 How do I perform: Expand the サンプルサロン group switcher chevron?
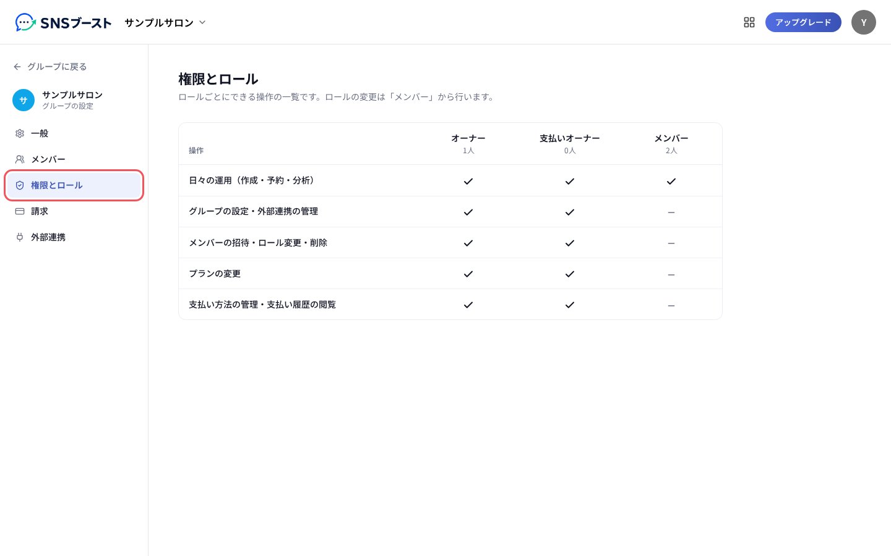click(202, 22)
